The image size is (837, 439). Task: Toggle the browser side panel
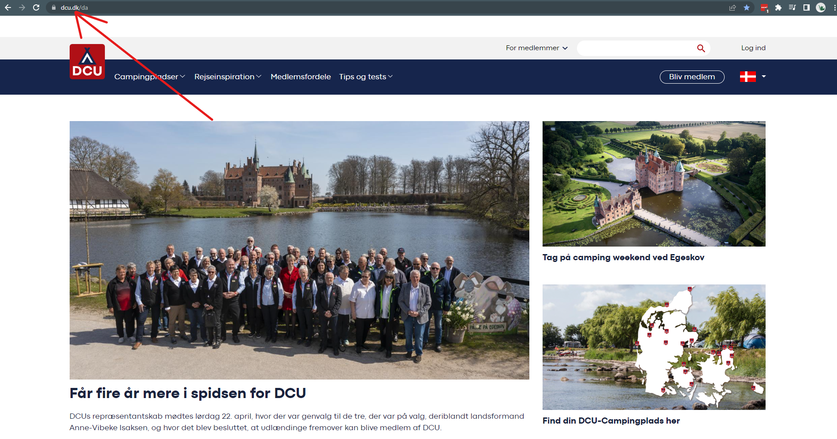coord(807,7)
